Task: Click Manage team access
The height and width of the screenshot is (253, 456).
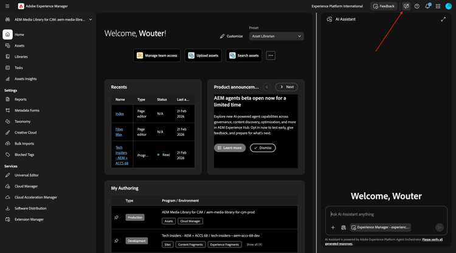Action: pyautogui.click(x=157, y=55)
